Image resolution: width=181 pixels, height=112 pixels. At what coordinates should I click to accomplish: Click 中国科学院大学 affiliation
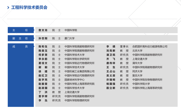click(x=141, y=84)
